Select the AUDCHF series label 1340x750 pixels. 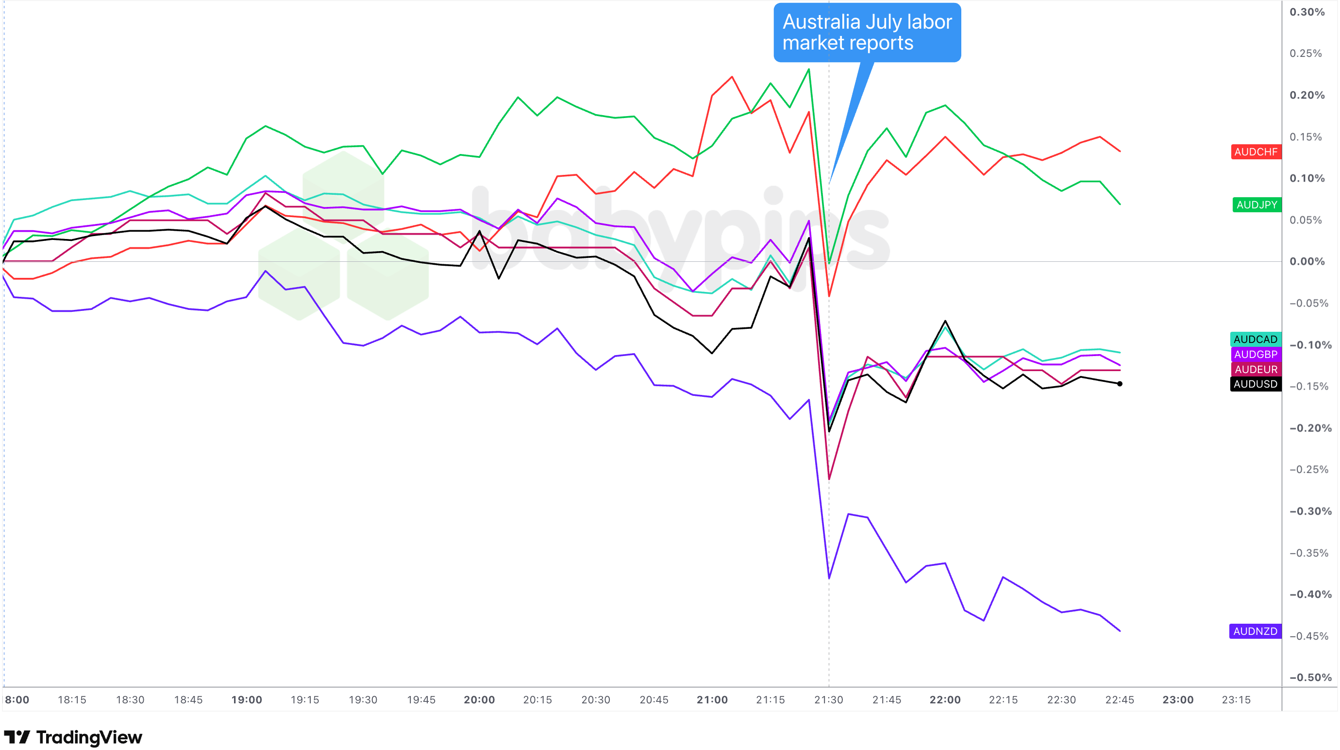coord(1256,152)
